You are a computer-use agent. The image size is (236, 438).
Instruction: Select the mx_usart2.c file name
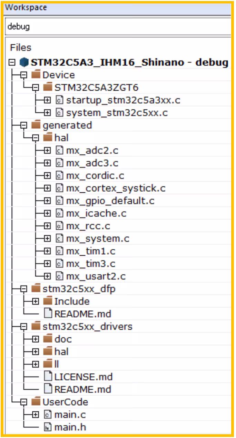click(96, 276)
